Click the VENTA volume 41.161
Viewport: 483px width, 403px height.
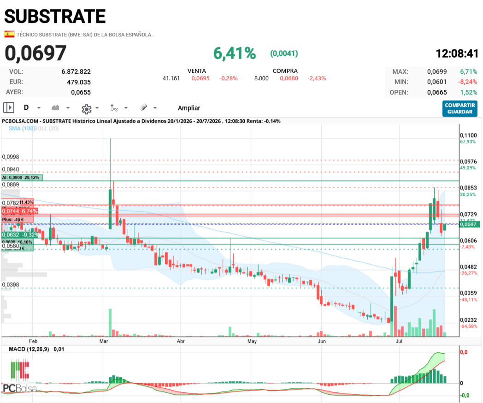[171, 78]
